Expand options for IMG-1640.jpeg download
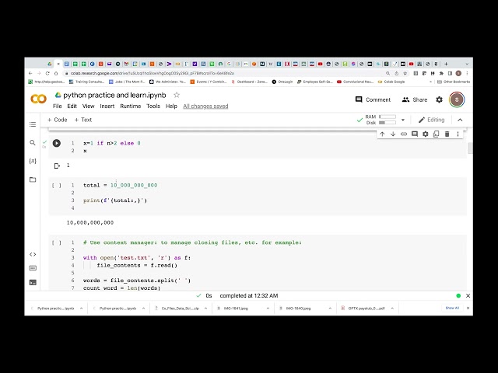This screenshot has height=373, width=498. [330, 309]
